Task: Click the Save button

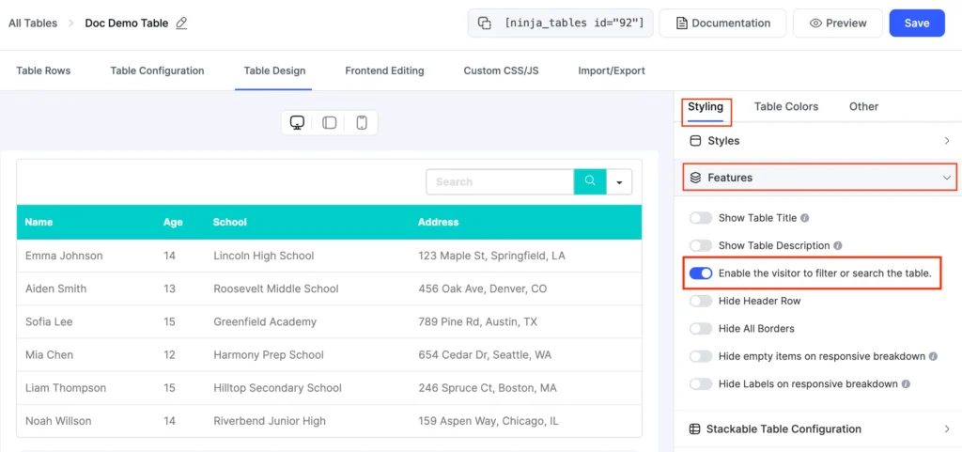Action: pyautogui.click(x=917, y=23)
